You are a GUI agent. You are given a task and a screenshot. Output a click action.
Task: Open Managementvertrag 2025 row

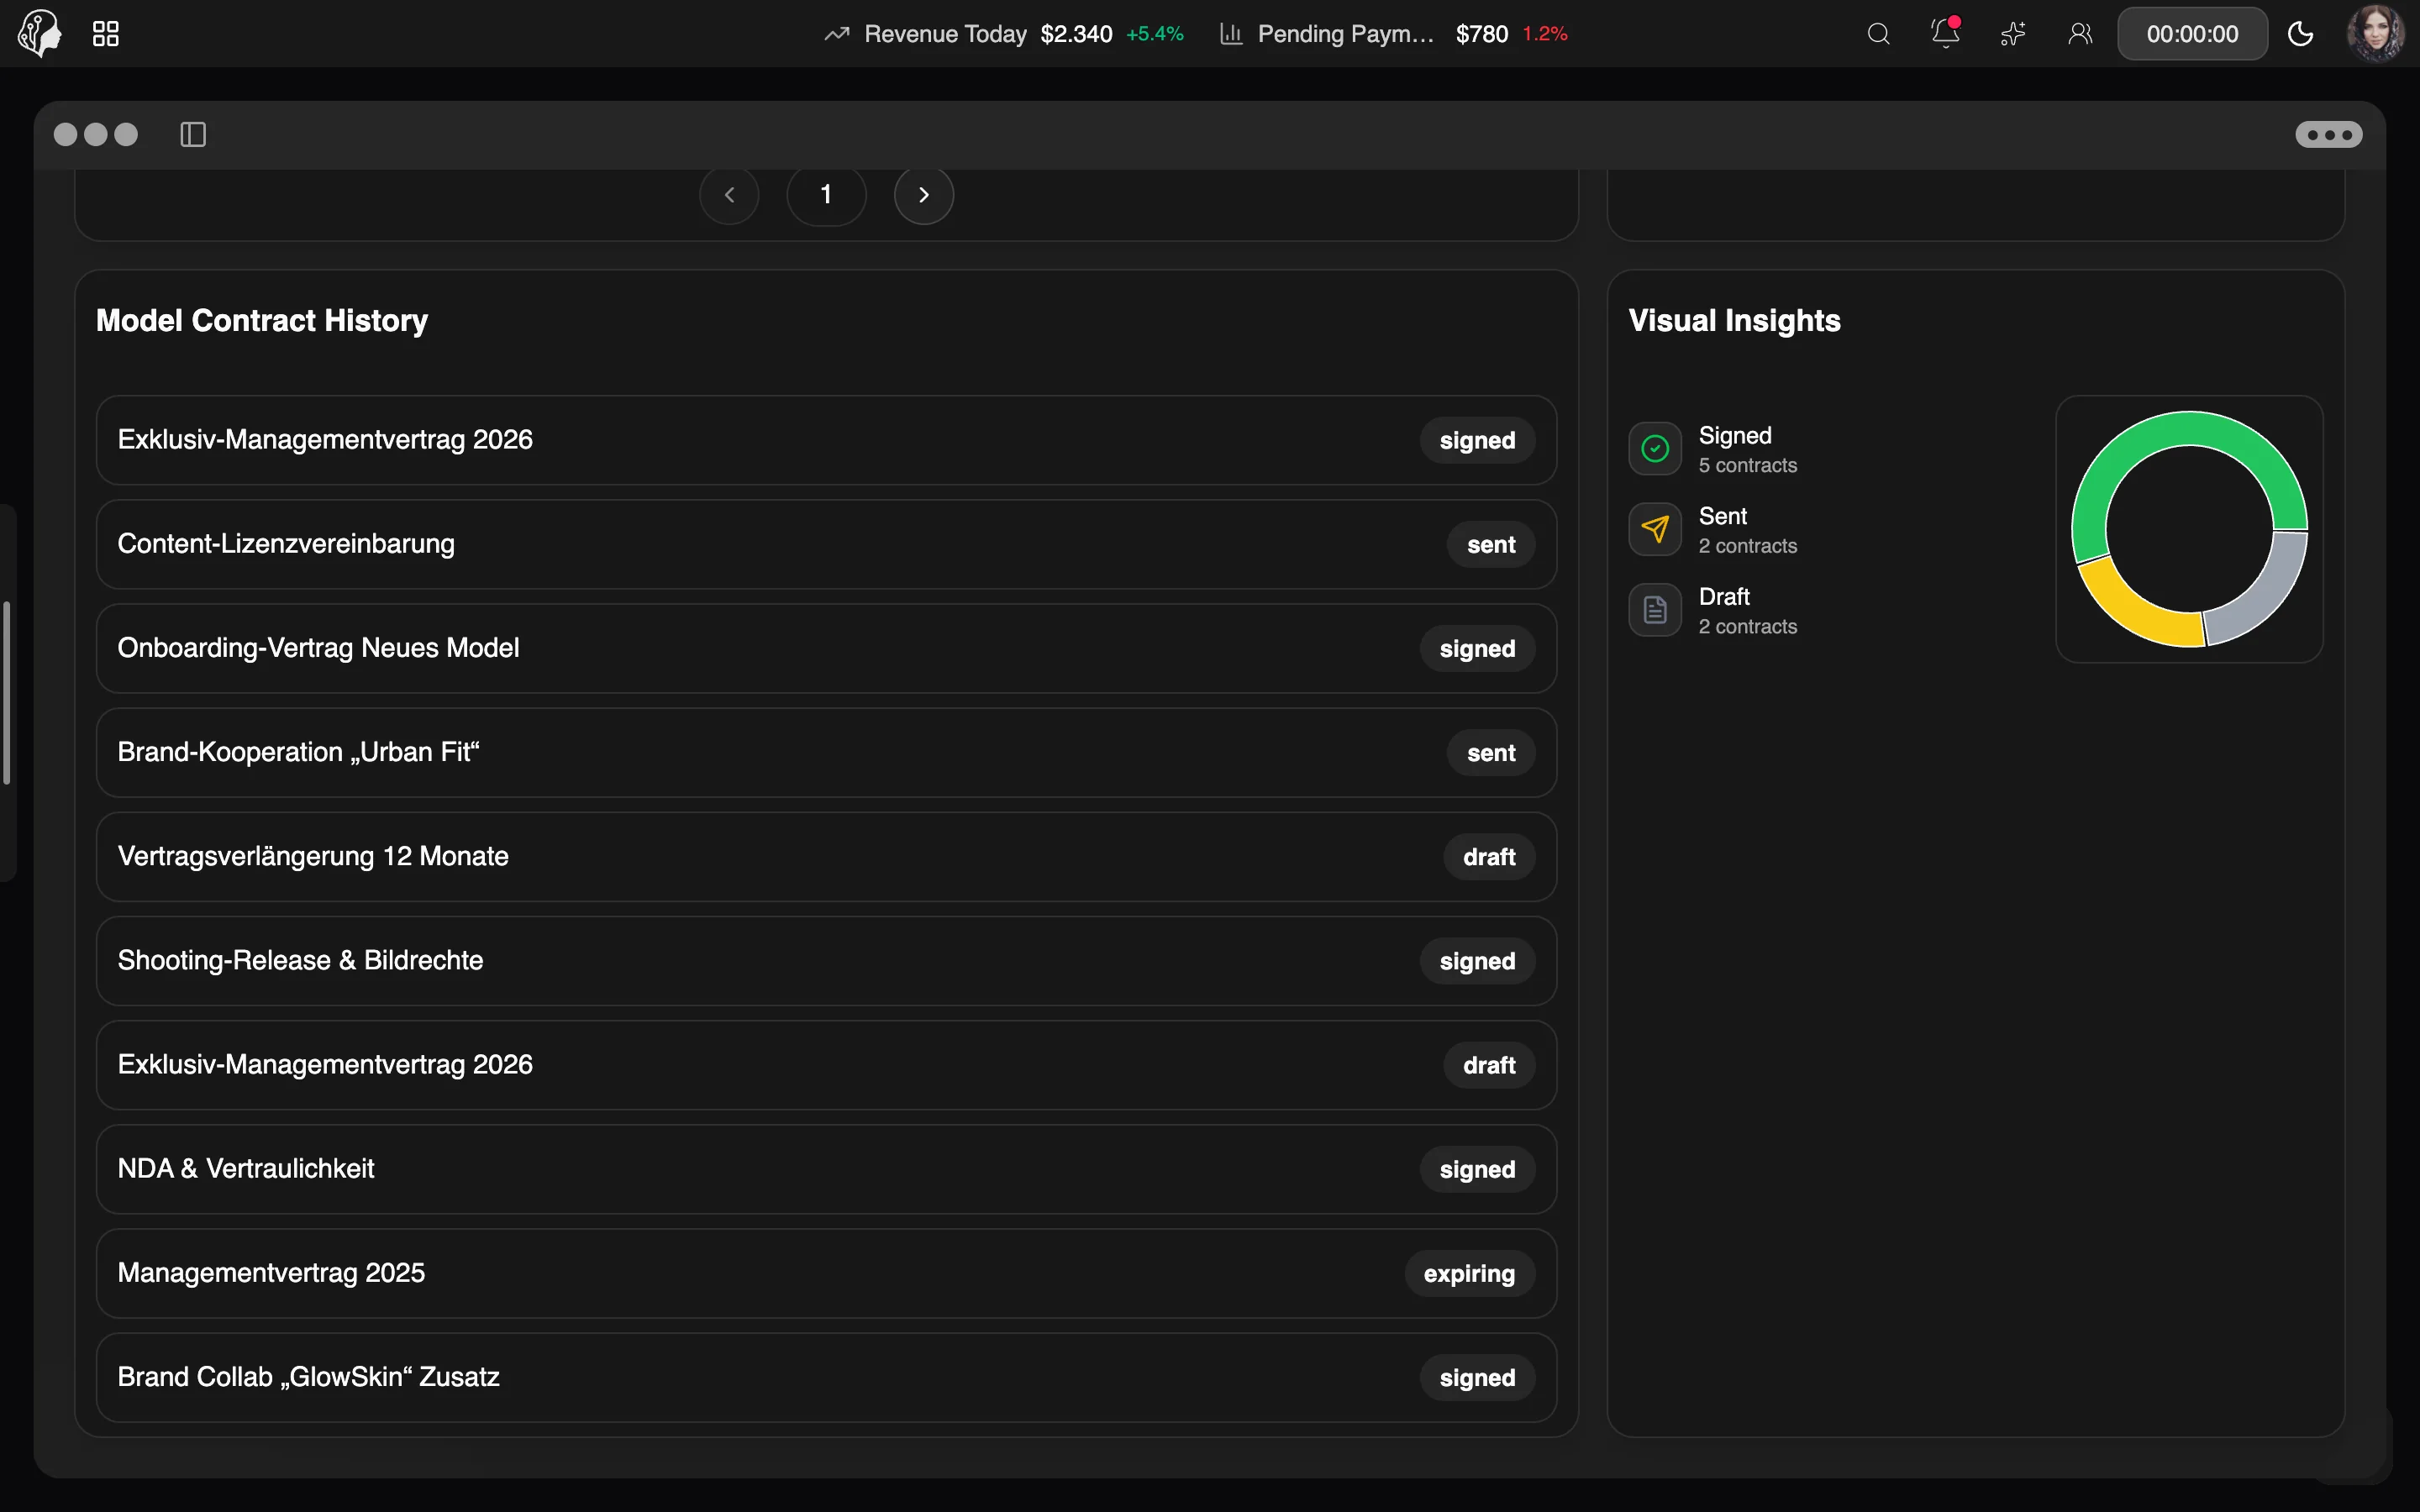click(826, 1273)
